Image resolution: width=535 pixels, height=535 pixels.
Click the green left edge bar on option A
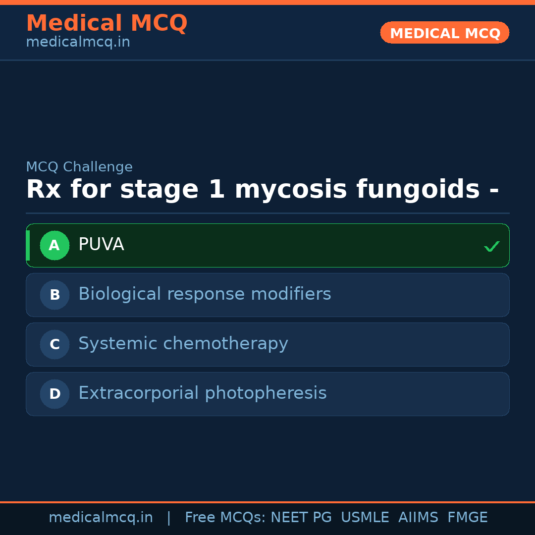pos(28,245)
